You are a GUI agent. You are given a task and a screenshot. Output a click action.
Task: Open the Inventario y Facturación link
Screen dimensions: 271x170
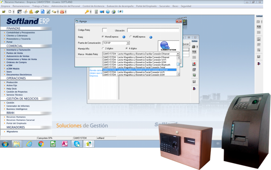[x=18, y=50]
